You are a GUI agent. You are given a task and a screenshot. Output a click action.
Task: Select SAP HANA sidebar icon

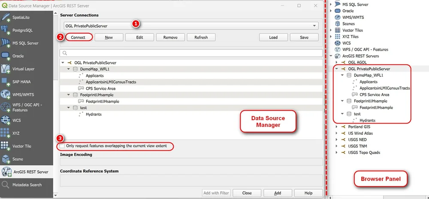click(6, 81)
